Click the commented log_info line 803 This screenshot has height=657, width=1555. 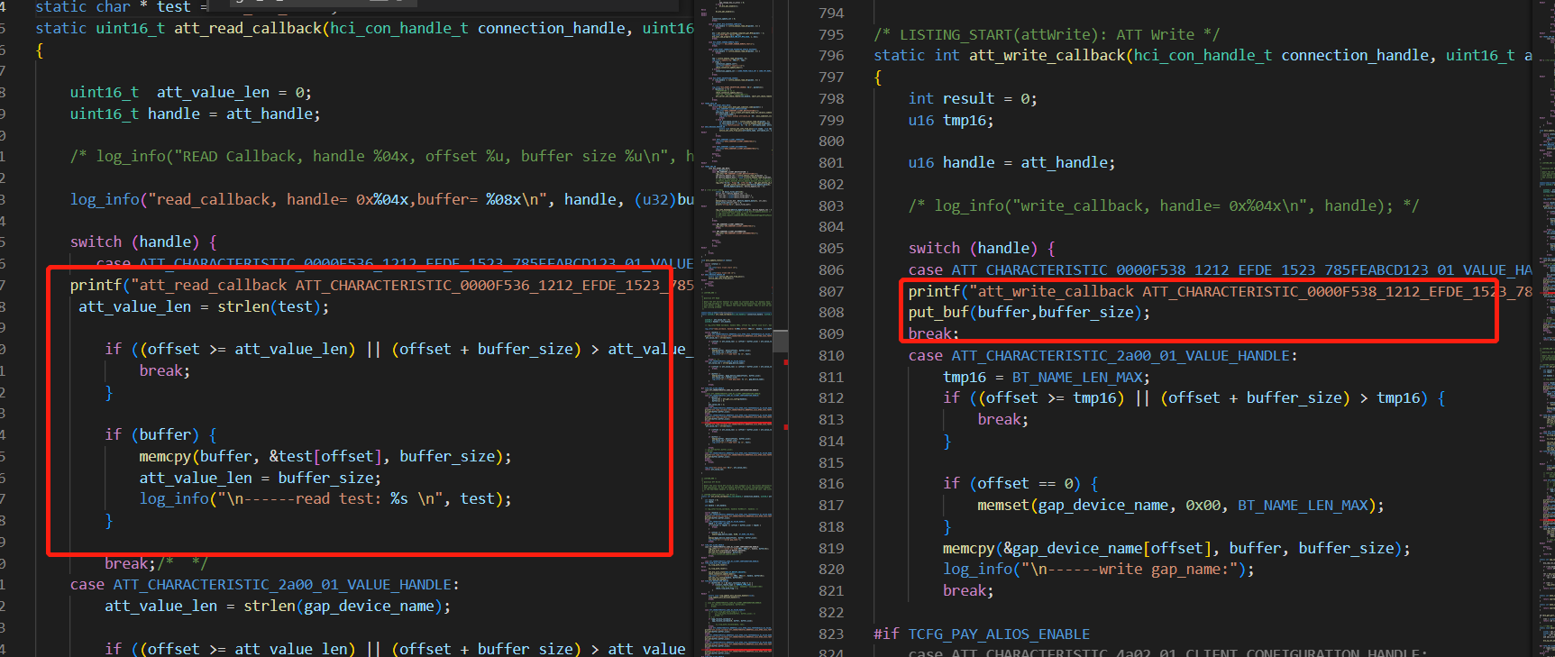click(1164, 205)
